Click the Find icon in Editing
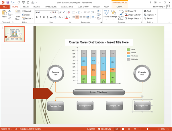The image size is (172, 131). pos(149,11)
